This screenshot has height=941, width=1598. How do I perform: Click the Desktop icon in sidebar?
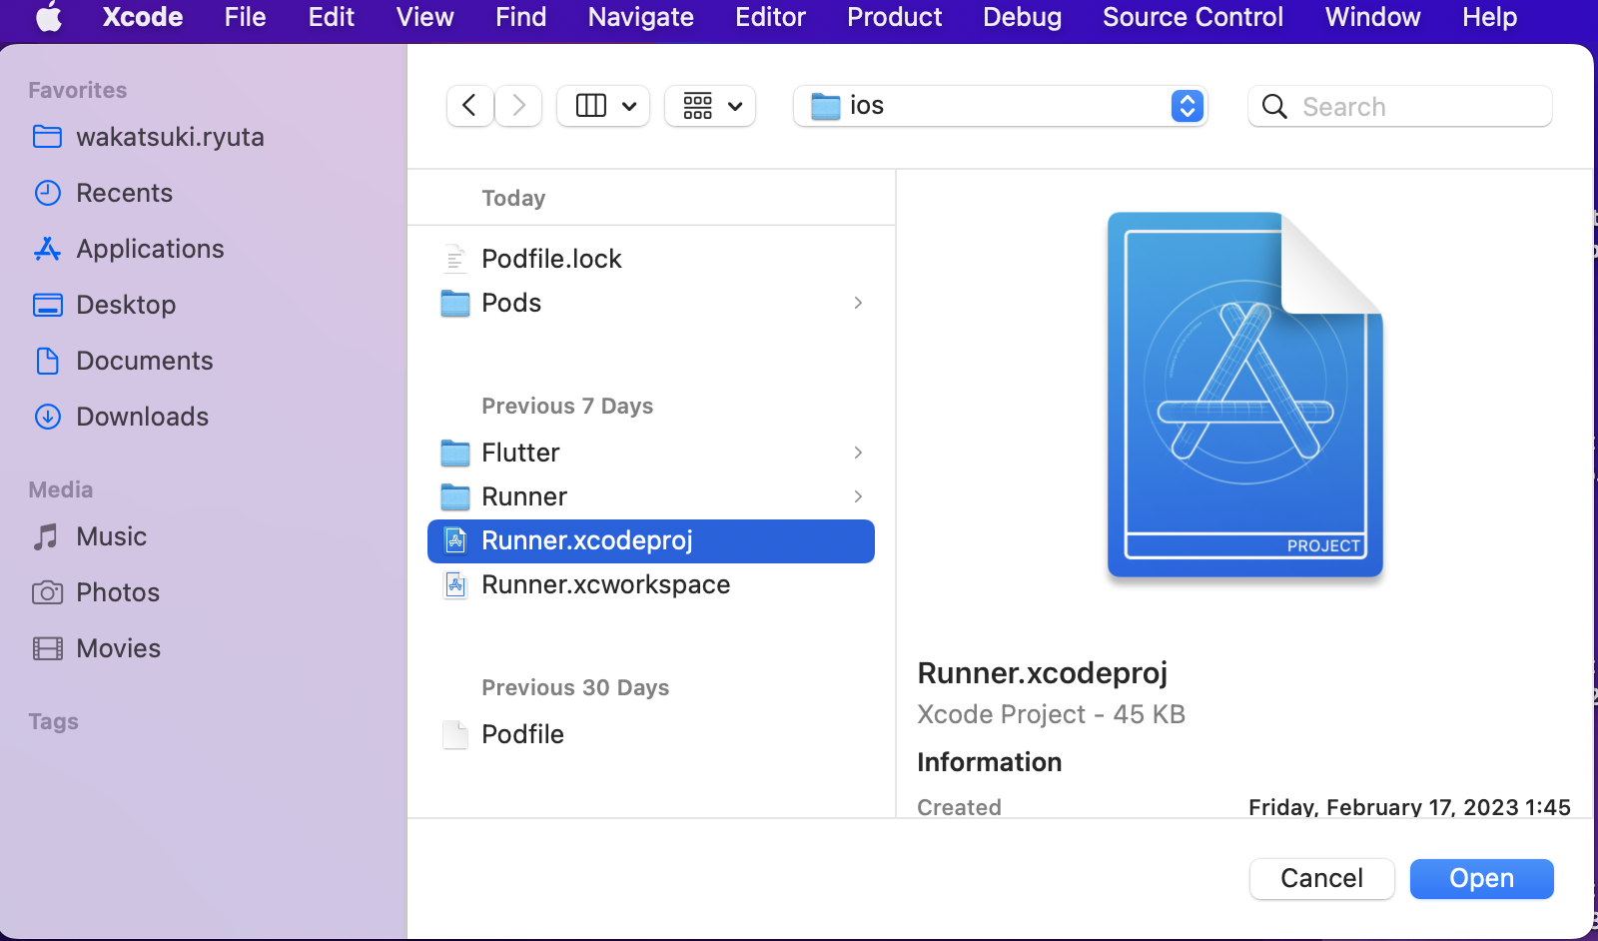(x=47, y=305)
